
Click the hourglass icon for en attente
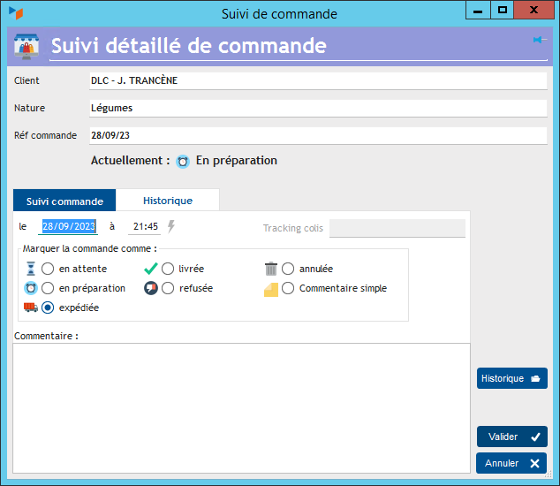[31, 269]
